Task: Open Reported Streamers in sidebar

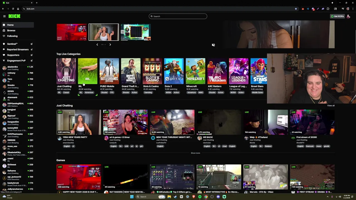Action: point(18,49)
